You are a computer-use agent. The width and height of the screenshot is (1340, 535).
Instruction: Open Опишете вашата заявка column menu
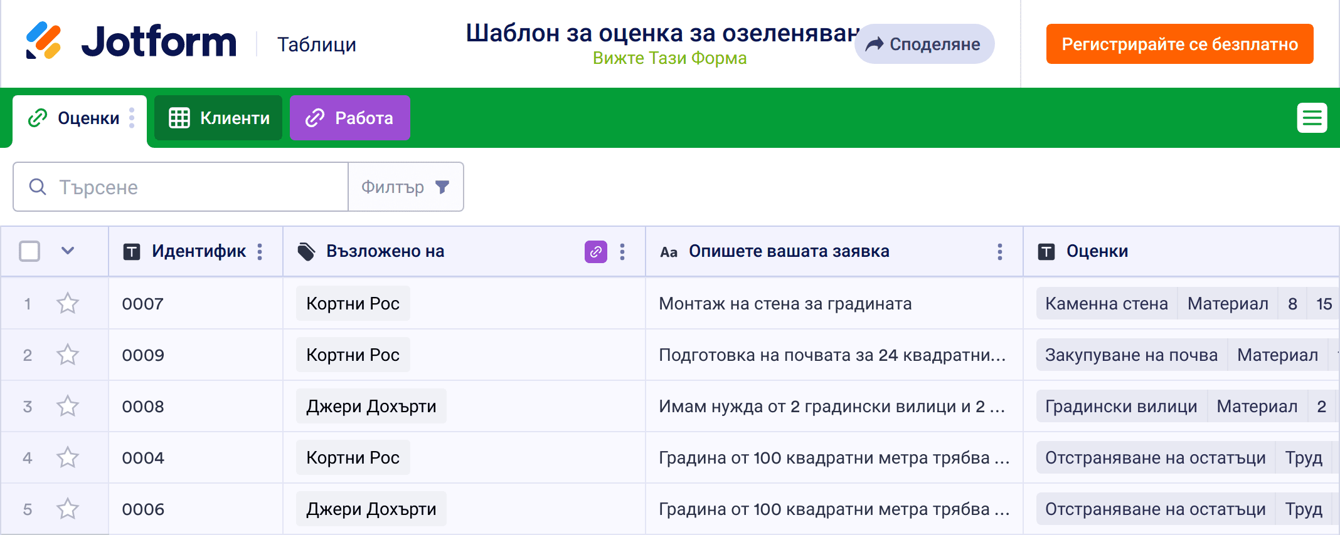coord(999,252)
